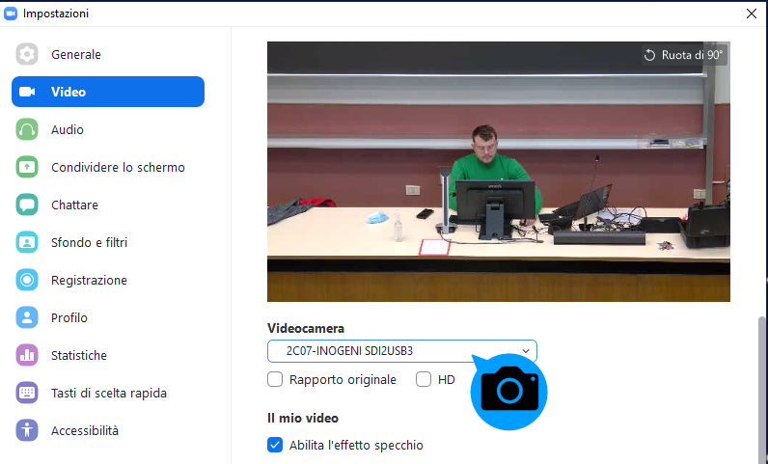
Task: Go to Audio settings
Action: [108, 129]
